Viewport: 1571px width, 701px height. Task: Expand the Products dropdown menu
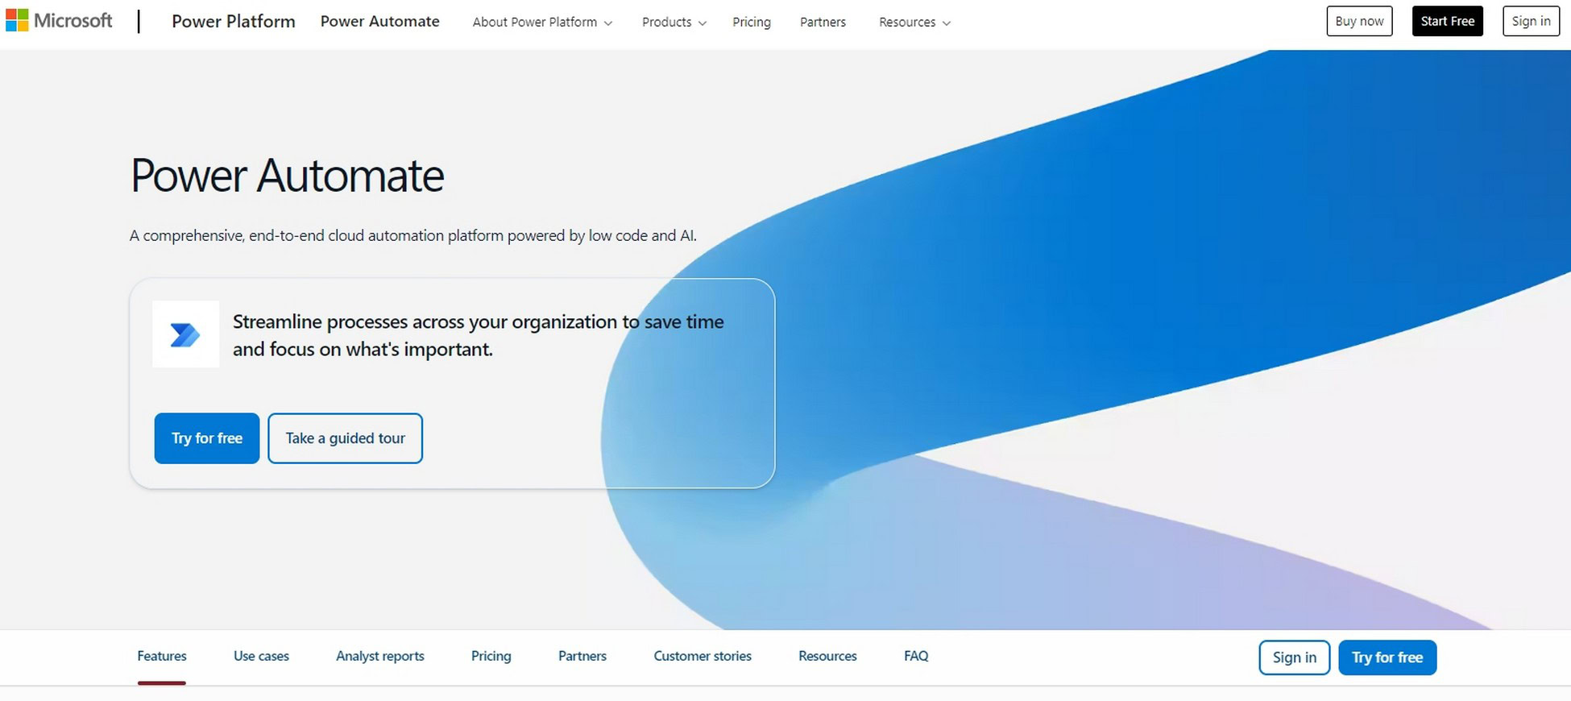pos(674,23)
